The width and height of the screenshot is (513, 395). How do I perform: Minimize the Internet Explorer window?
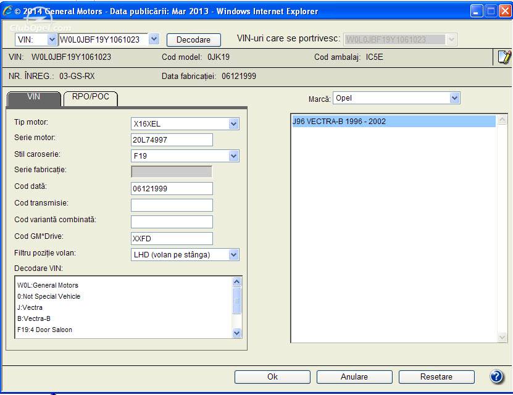pos(477,11)
